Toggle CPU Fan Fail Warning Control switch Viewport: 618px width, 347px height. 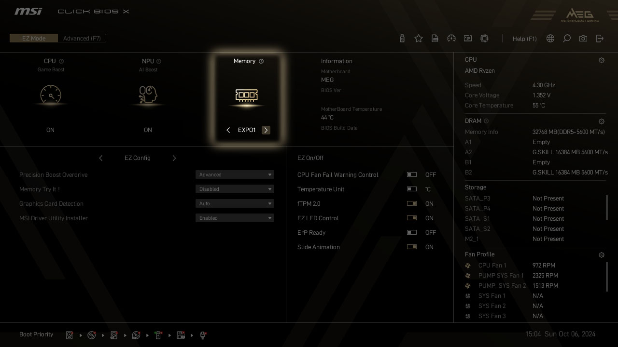click(x=412, y=175)
